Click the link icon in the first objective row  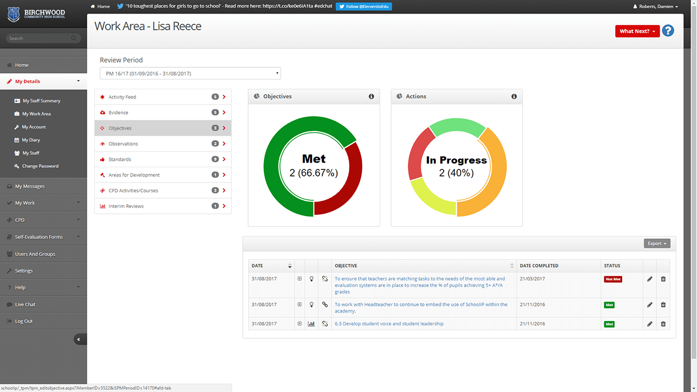pyautogui.click(x=325, y=279)
